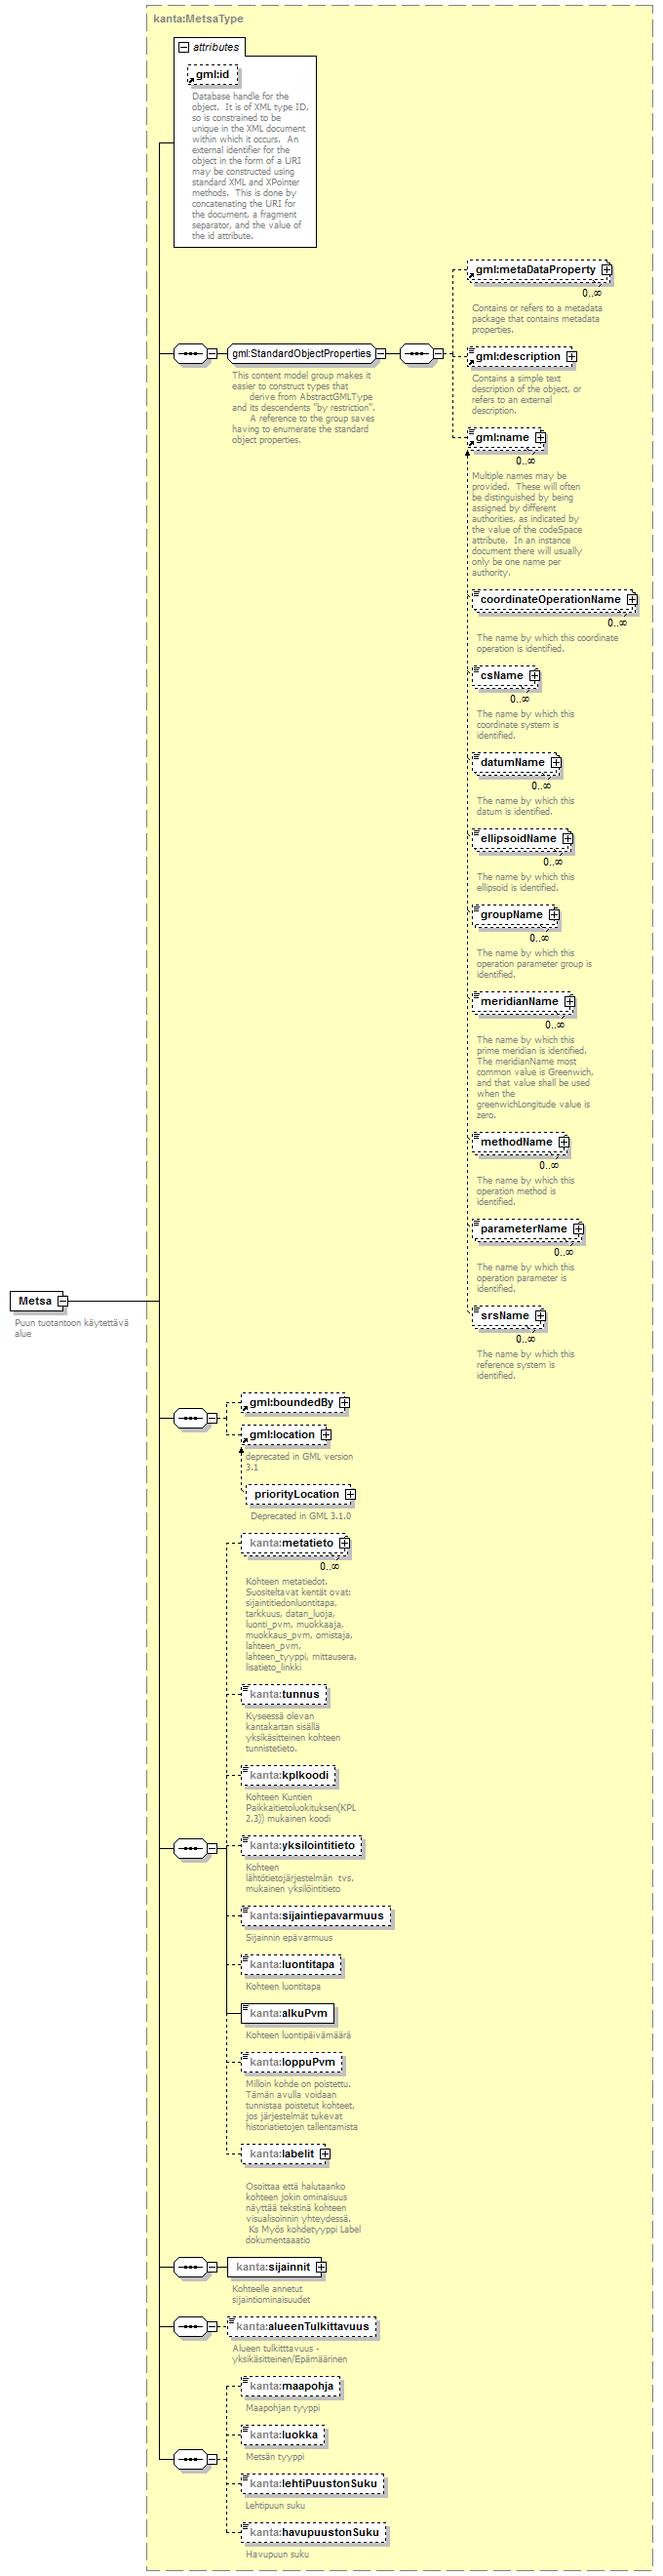
Task: Expand csName element
Action: coord(534,676)
